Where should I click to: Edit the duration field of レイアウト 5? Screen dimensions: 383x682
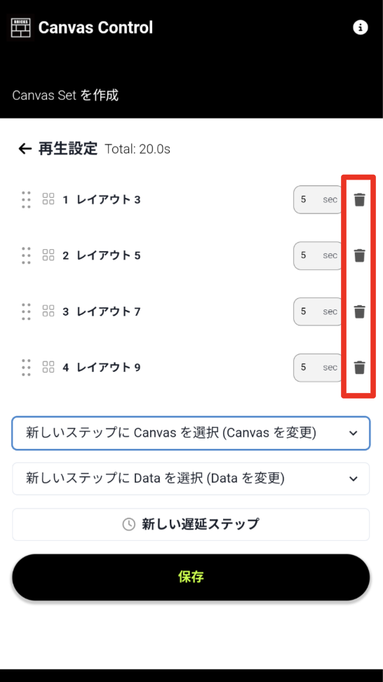318,255
